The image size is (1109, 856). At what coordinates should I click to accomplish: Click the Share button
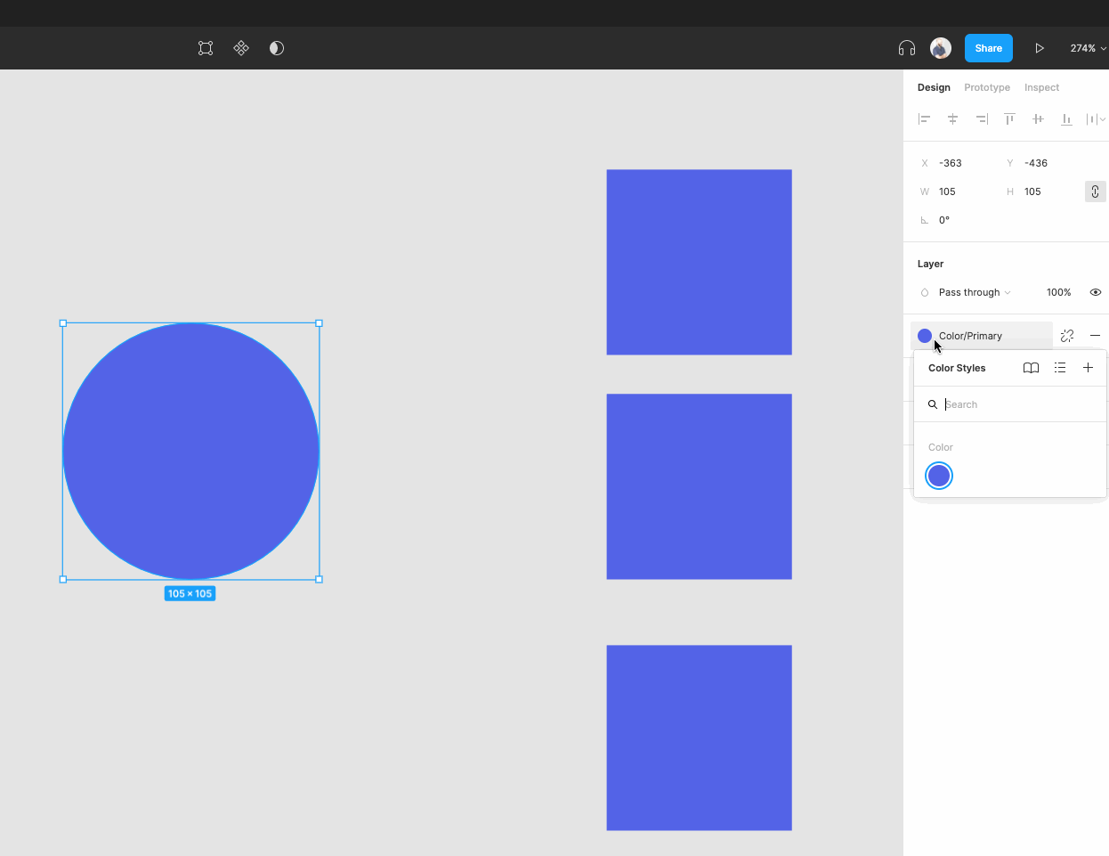[x=989, y=48]
